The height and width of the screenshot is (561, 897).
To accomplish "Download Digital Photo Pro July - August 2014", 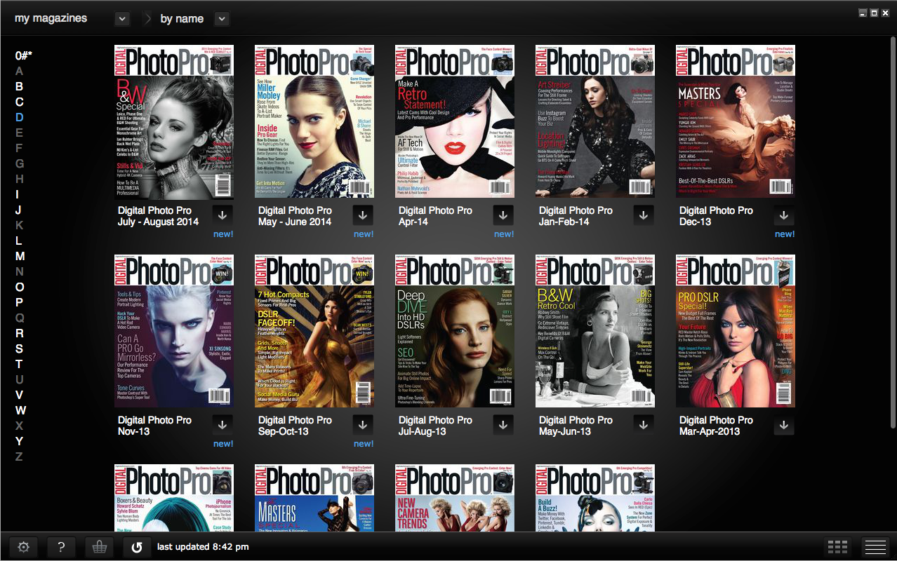I will [x=222, y=215].
